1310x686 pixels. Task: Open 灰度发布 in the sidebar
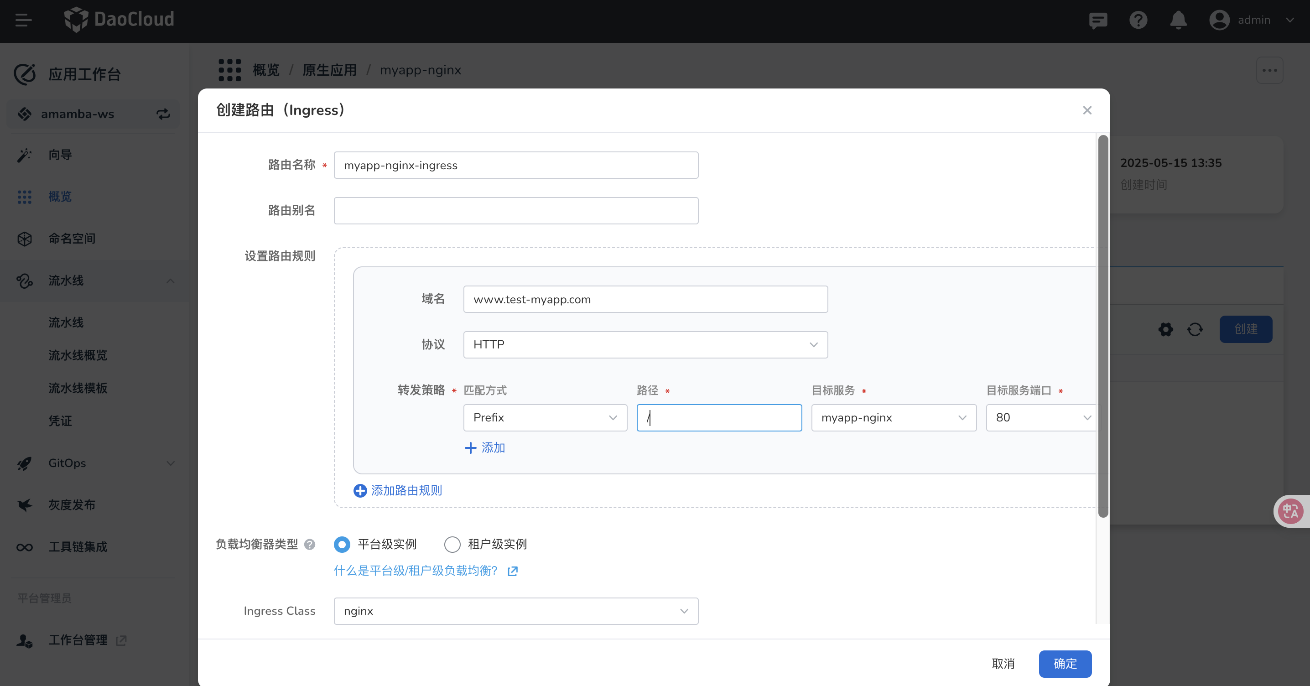pyautogui.click(x=72, y=505)
